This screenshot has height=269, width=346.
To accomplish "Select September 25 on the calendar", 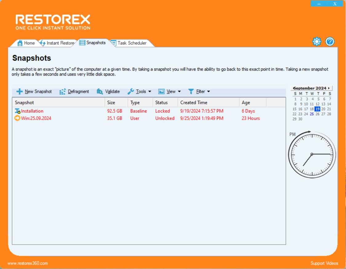I will tap(312, 114).
